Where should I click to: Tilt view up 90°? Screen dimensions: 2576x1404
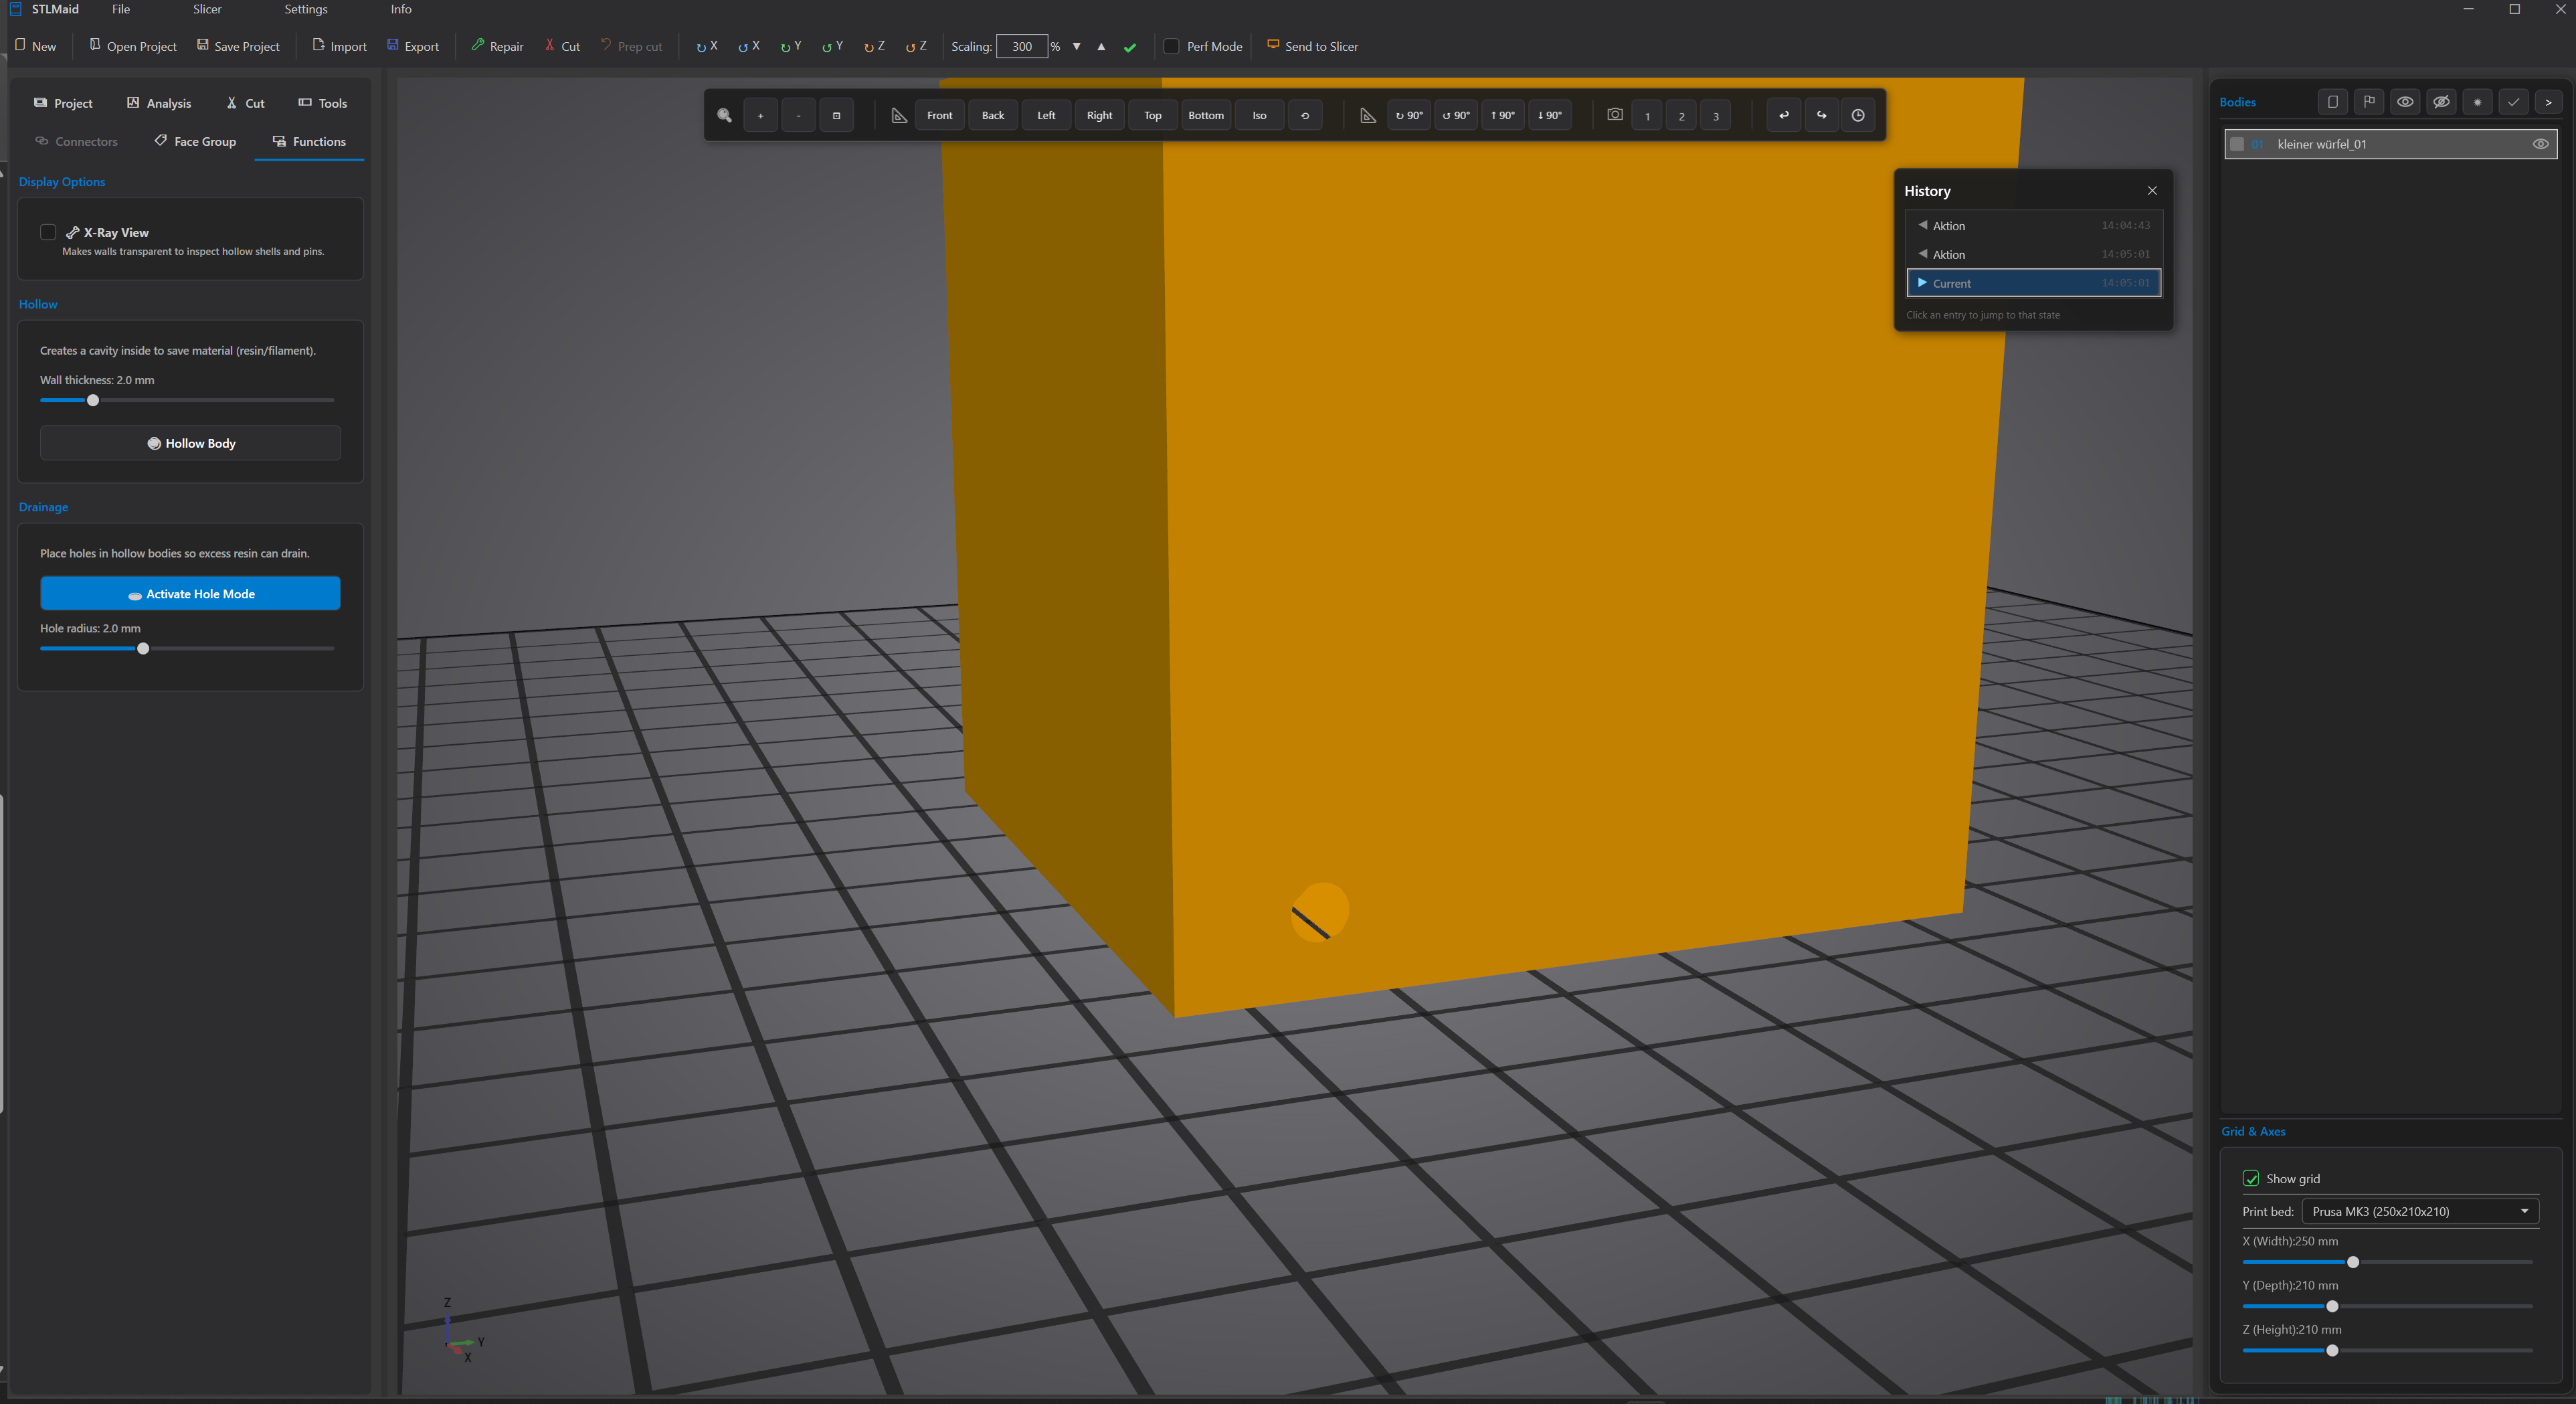pyautogui.click(x=1503, y=115)
